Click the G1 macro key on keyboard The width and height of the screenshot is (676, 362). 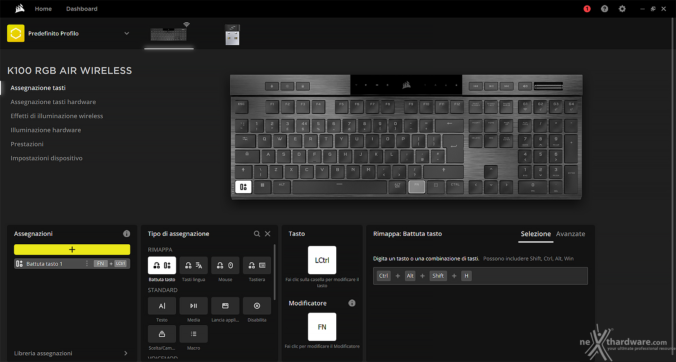point(525,106)
